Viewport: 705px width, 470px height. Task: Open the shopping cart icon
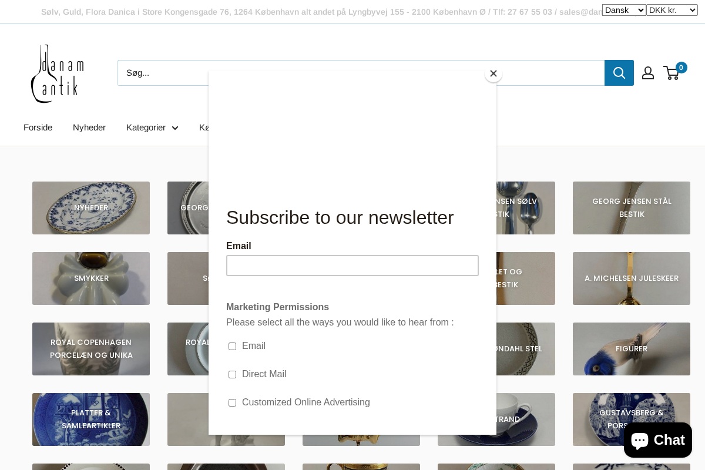click(672, 72)
